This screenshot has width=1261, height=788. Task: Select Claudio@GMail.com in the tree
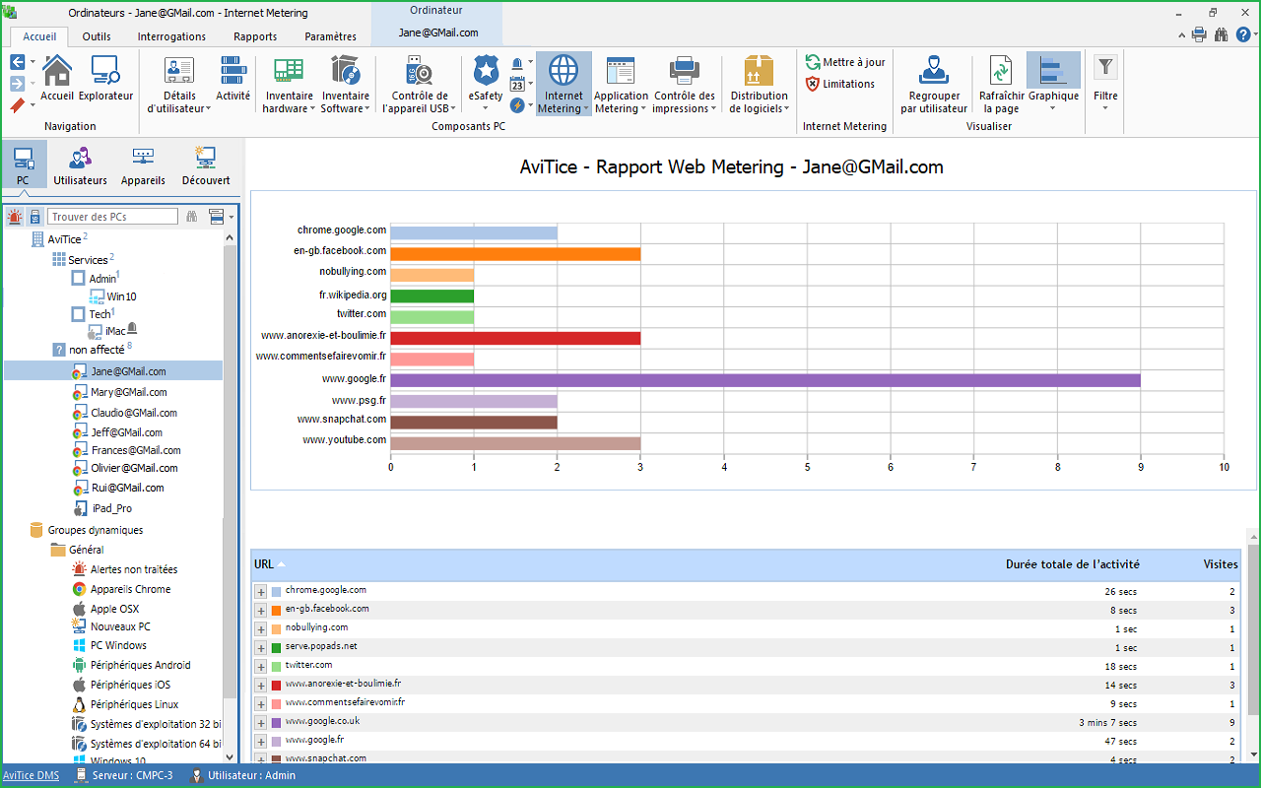click(134, 413)
